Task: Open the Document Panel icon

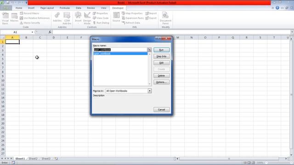Action: click(x=165, y=18)
